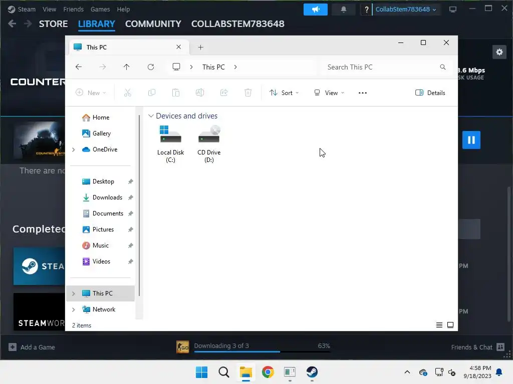
Task: Open Gallery in navigation pane
Action: coord(100,133)
